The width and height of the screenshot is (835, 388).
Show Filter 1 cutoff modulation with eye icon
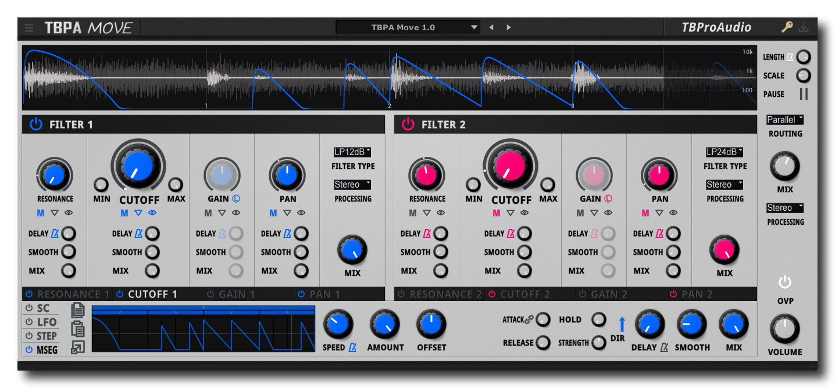pyautogui.click(x=152, y=213)
